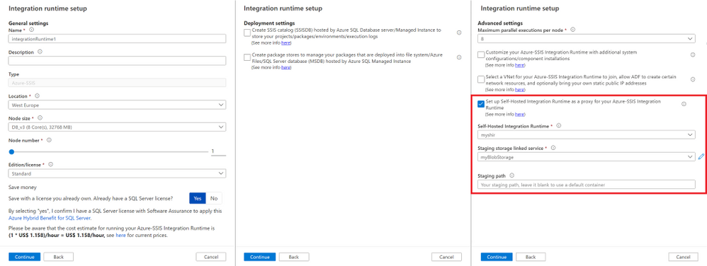Select No for existing SQL Server license

(x=214, y=199)
